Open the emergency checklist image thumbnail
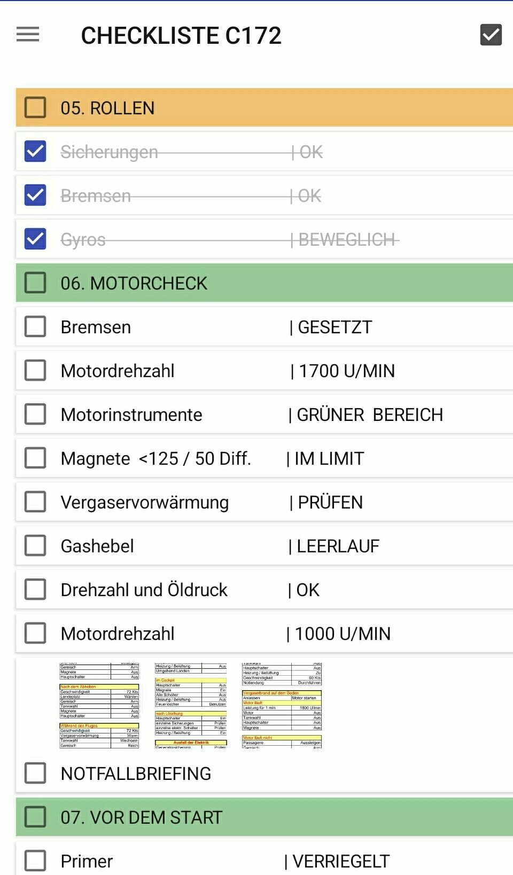 tap(190, 705)
